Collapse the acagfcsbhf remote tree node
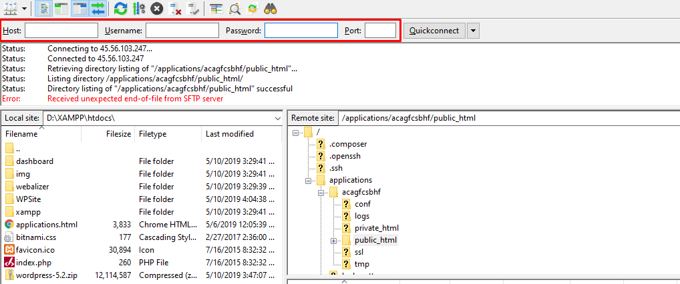680x284 pixels. pos(321,193)
